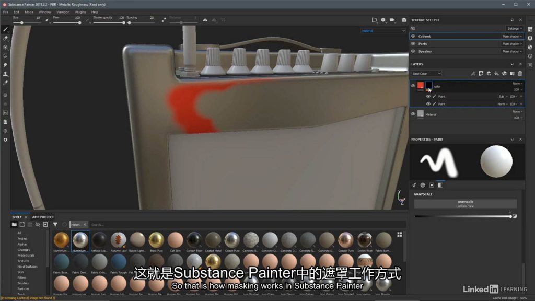Open the viewport Material mode dropdown
Image resolution: width=535 pixels, height=301 pixels.
tap(383, 31)
